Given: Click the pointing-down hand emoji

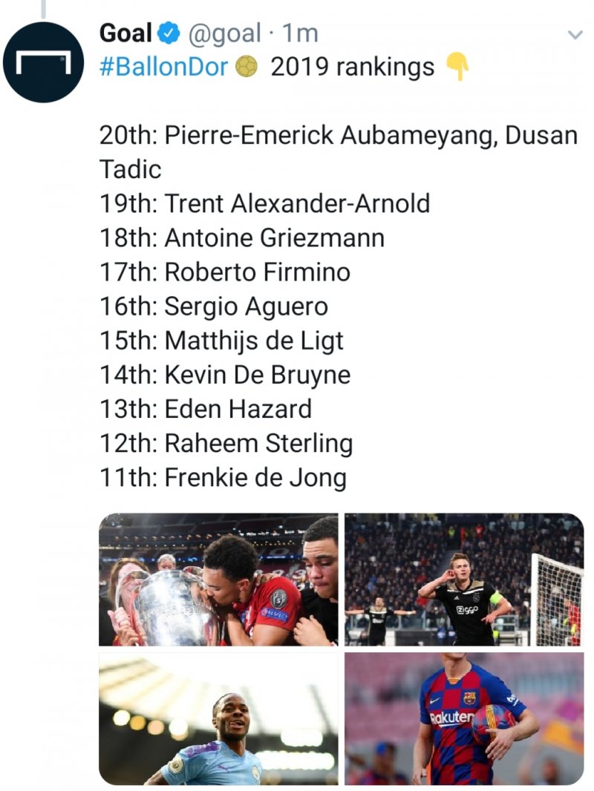Looking at the screenshot, I should tap(457, 67).
